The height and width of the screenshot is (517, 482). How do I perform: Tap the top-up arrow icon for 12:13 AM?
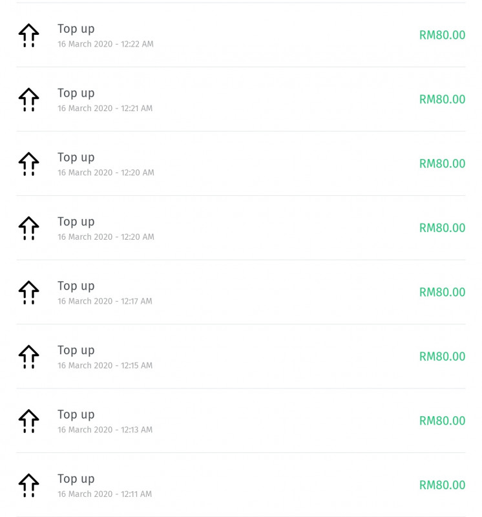tap(28, 421)
